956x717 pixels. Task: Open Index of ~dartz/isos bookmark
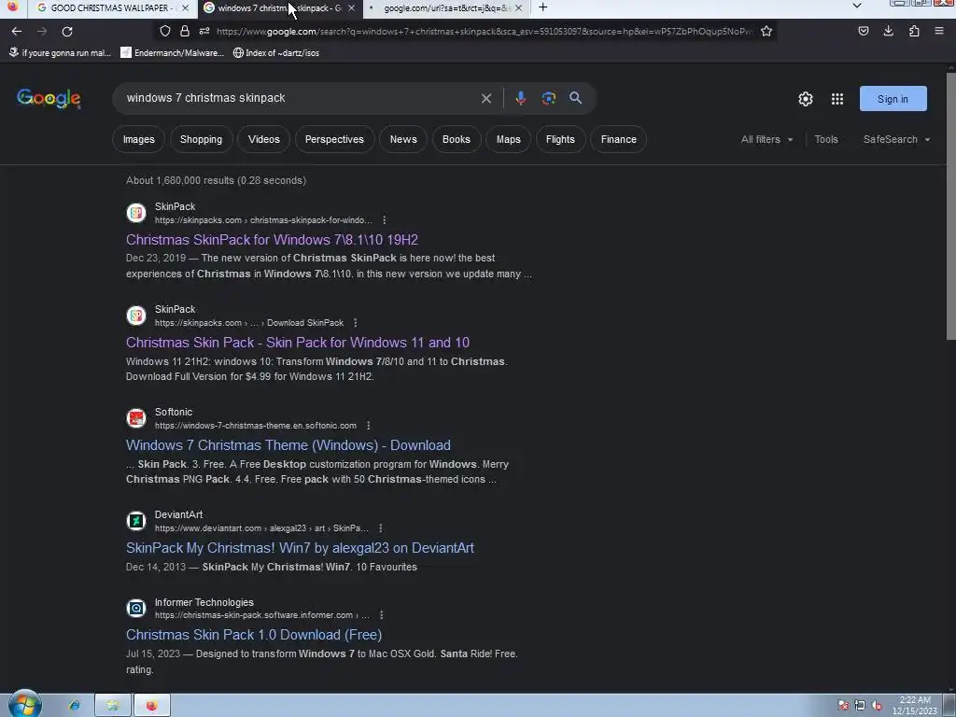tap(276, 53)
